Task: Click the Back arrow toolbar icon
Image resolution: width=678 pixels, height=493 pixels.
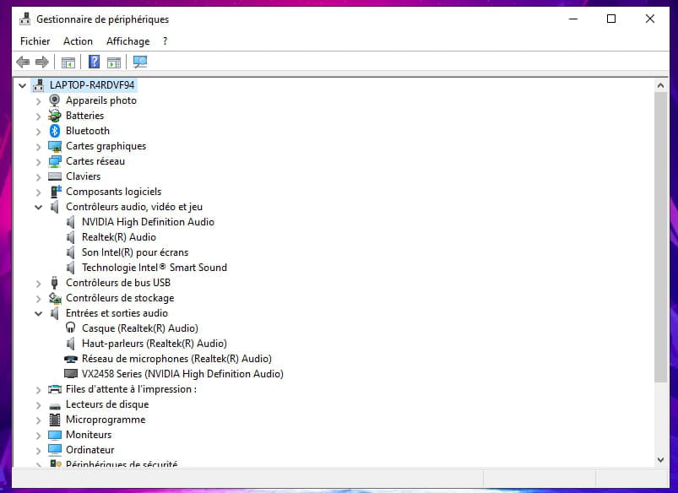Action: pos(23,62)
